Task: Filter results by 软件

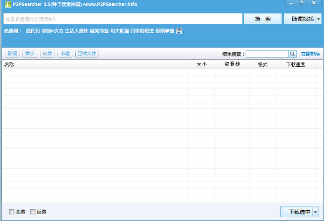Action: pyautogui.click(x=48, y=54)
